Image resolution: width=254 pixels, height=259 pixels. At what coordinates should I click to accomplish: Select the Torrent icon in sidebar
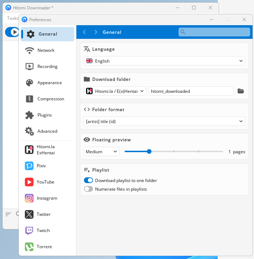tap(29, 247)
